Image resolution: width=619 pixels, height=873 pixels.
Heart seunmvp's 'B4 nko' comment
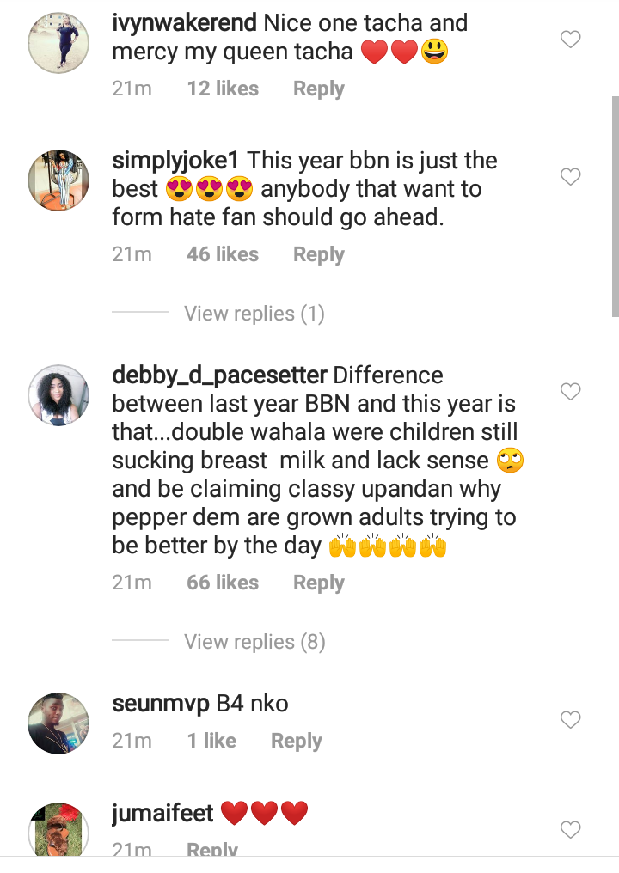click(x=571, y=720)
